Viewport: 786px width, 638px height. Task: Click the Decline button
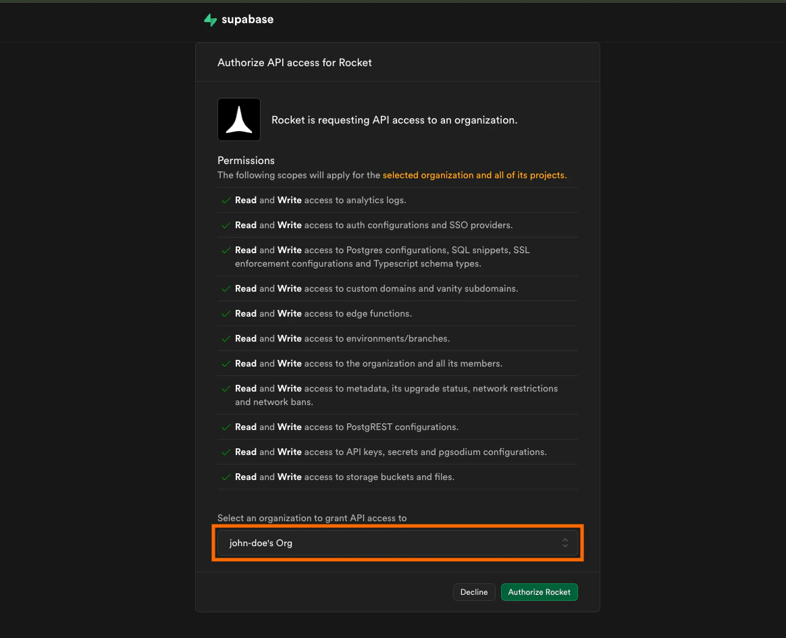(x=474, y=592)
